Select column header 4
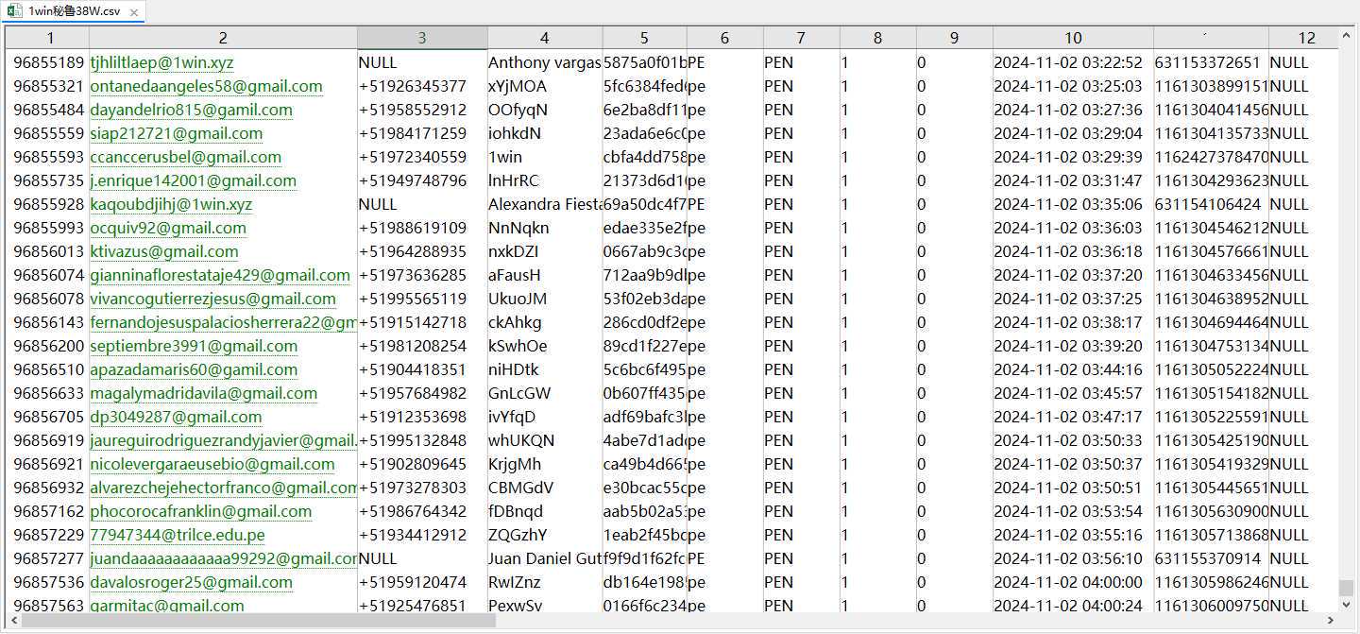This screenshot has width=1360, height=634. point(545,38)
